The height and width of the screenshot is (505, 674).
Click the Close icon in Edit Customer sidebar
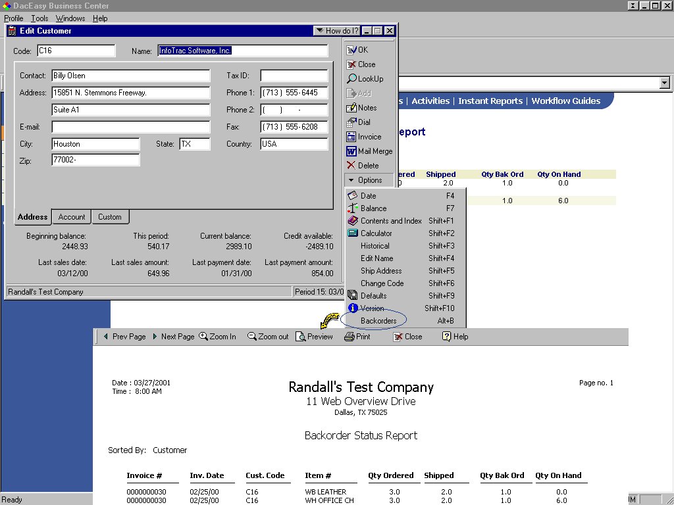[x=351, y=64]
